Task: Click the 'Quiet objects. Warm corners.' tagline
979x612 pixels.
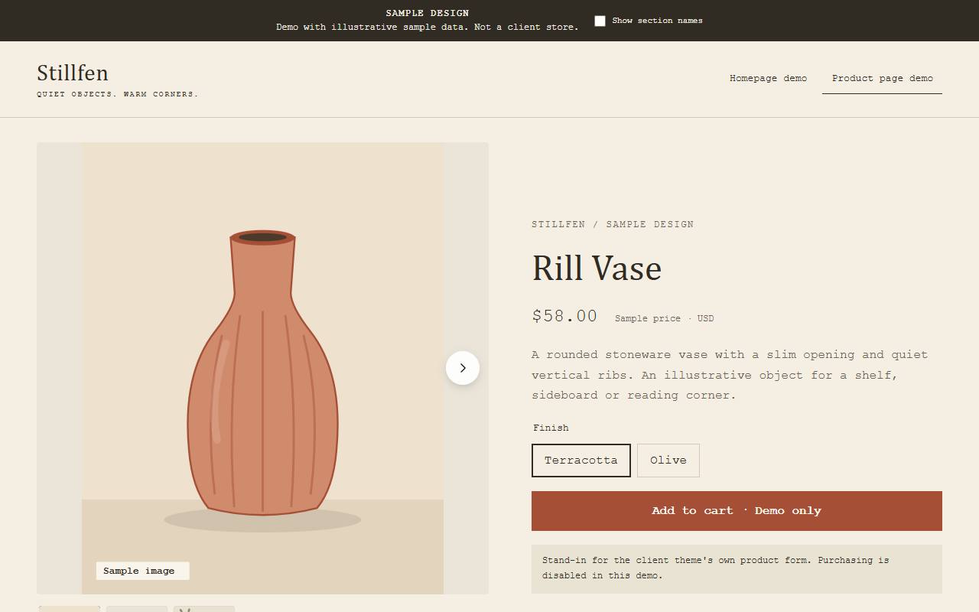Action: click(x=118, y=94)
